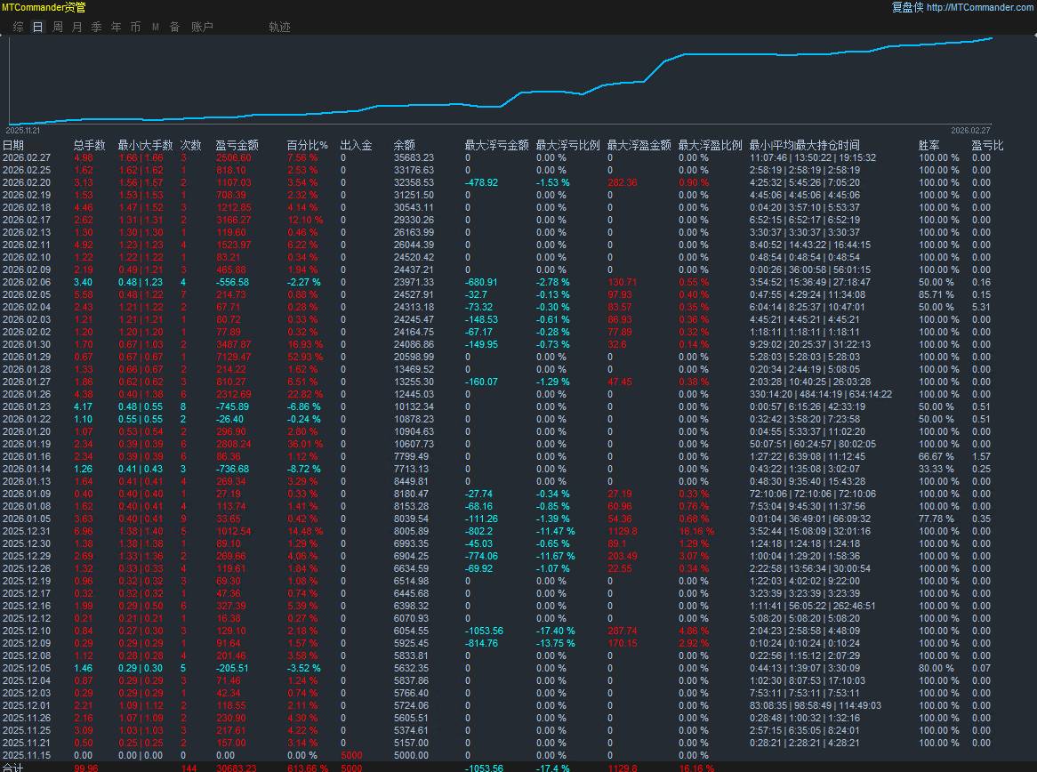
Task: Click the 合计 totals row
Action: coord(13,768)
